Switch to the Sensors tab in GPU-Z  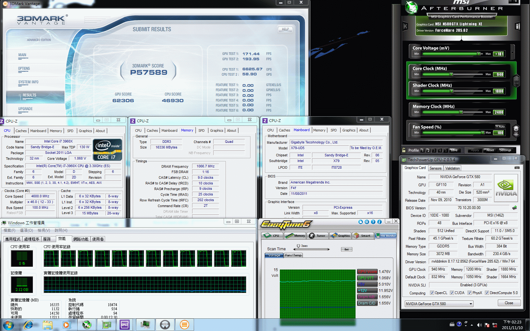pyautogui.click(x=435, y=168)
